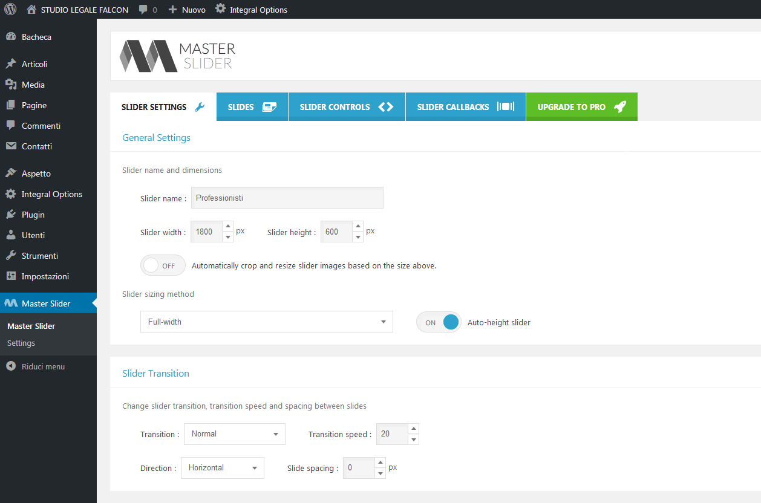Increase Slider height with up arrow

358,226
